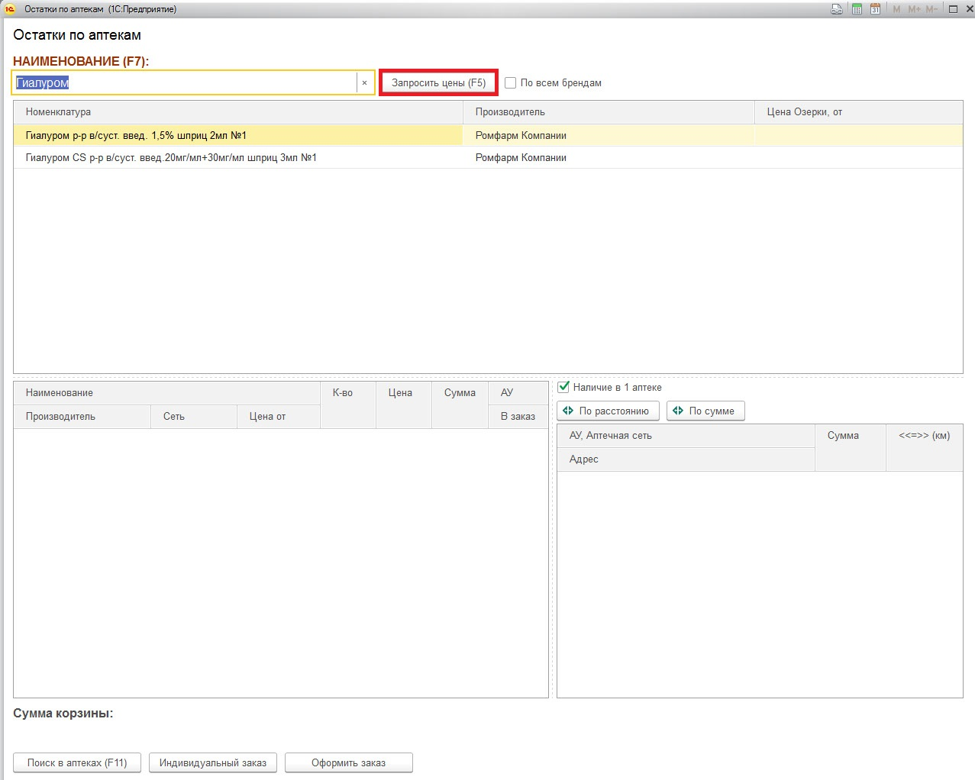Open the calculator icon in title bar
Screen dimensions: 975x780
click(x=857, y=9)
